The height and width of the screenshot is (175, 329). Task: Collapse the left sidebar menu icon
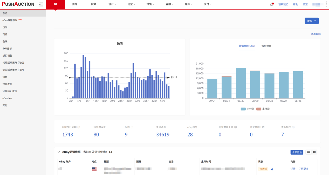41,4
